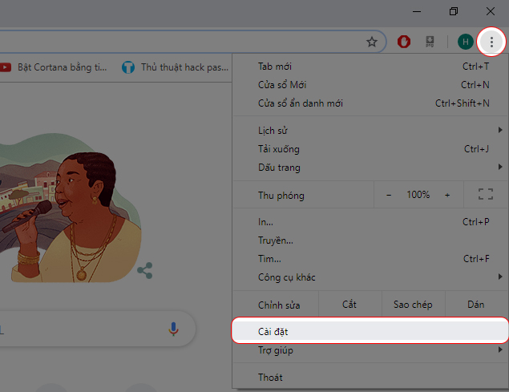This screenshot has height=392, width=509.
Task: Click the Google doodle singer image
Action: pos(70,208)
